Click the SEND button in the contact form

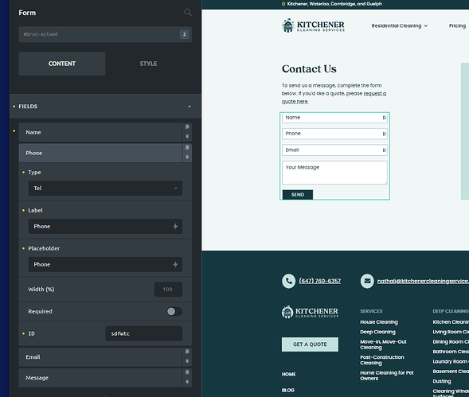298,195
